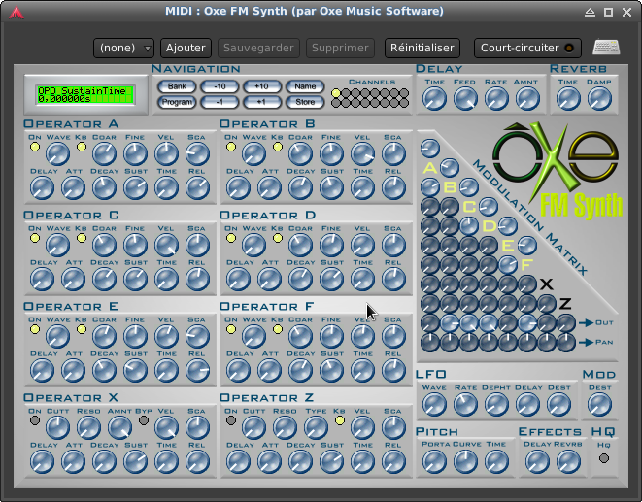Click the LFO Depht knob
The height and width of the screenshot is (502, 642).
pos(496,405)
